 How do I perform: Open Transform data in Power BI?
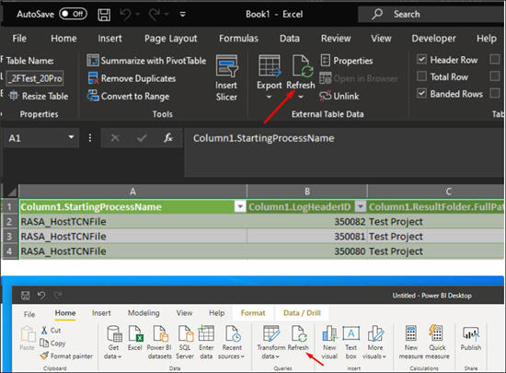pos(270,343)
